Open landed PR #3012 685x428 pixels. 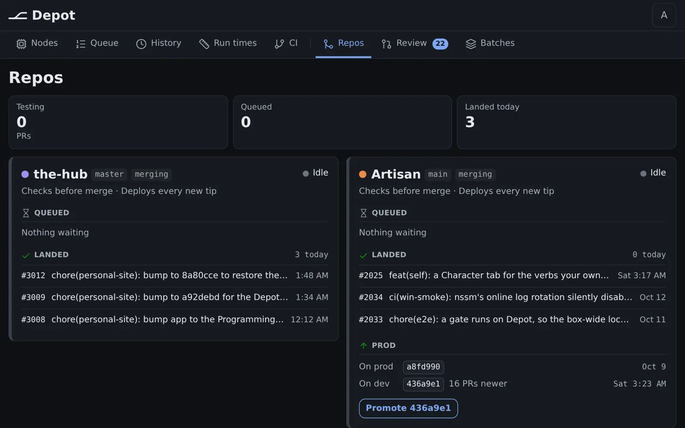pyautogui.click(x=175, y=276)
